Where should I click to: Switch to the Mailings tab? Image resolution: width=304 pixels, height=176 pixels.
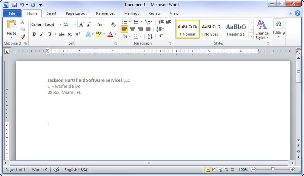click(x=132, y=13)
